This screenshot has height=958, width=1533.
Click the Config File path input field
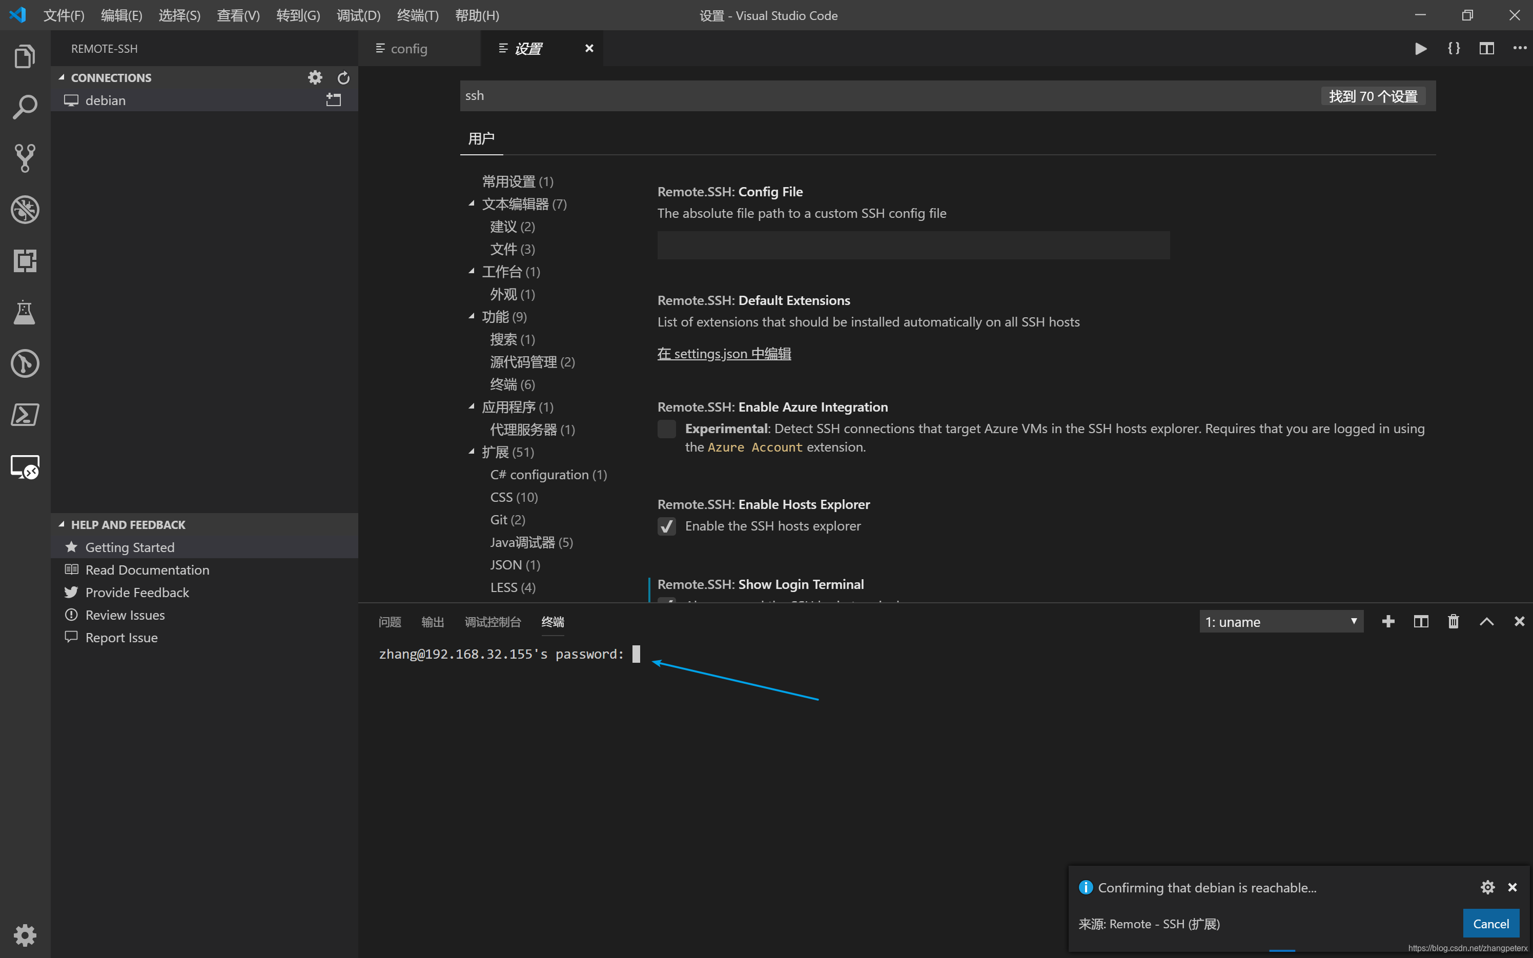click(x=913, y=245)
